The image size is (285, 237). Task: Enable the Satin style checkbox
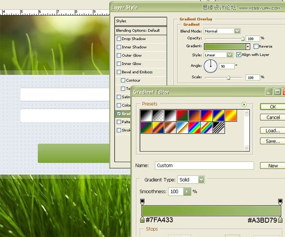119,97
